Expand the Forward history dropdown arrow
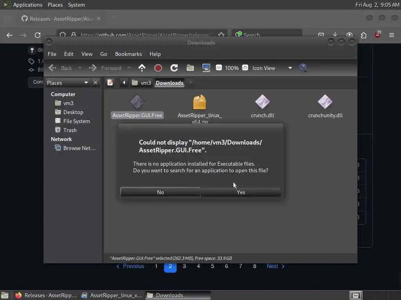 pyautogui.click(x=129, y=68)
